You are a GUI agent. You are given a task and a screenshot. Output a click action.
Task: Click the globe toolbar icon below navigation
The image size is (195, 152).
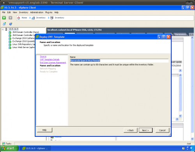coord(11,24)
